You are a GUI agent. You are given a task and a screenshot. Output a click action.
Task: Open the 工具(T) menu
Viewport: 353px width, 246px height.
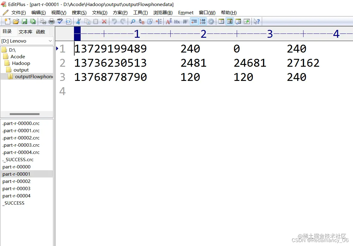[x=140, y=13]
